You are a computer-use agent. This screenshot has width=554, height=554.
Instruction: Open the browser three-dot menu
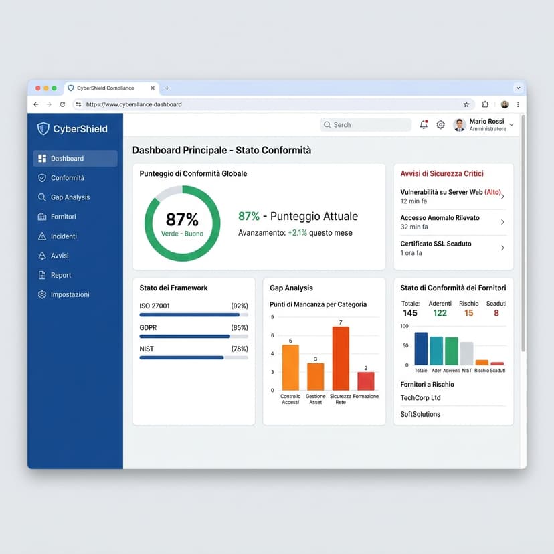point(518,104)
